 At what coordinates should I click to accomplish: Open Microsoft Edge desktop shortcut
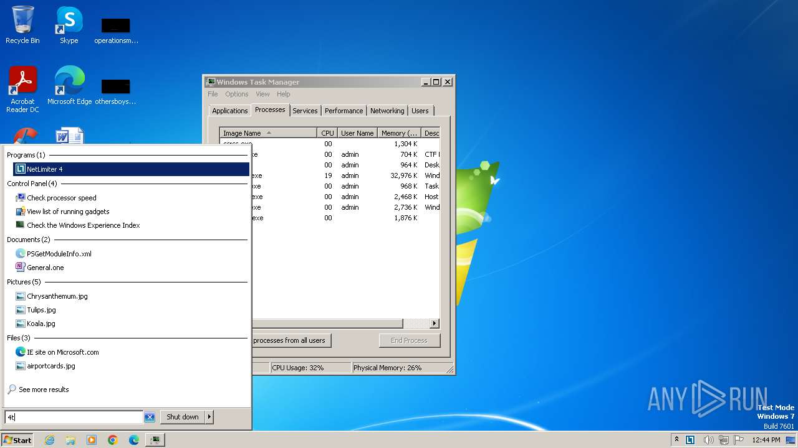[x=69, y=85]
